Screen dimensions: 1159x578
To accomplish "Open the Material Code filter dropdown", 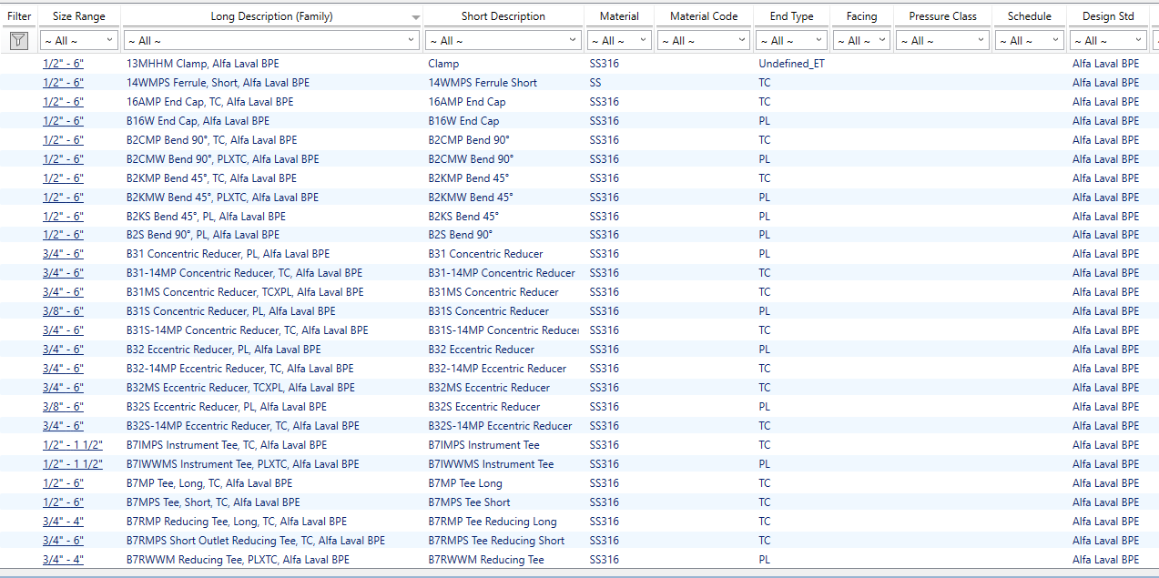I will (x=704, y=40).
